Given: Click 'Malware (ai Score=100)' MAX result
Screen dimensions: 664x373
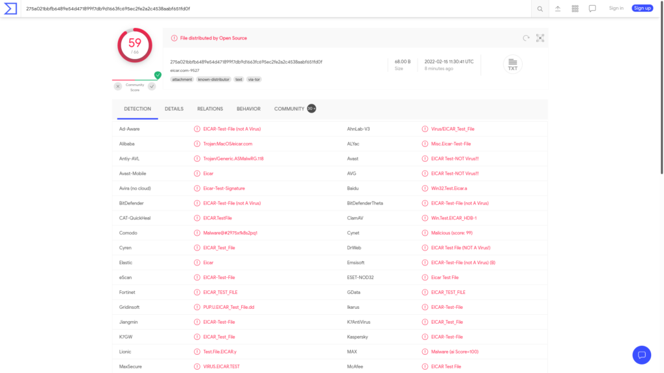Looking at the screenshot, I should point(455,352).
